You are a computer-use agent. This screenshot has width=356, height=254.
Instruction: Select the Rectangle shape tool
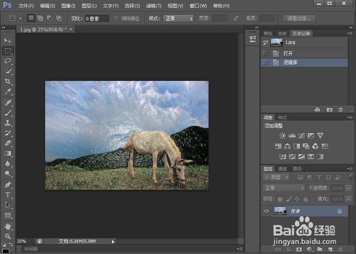point(8,215)
